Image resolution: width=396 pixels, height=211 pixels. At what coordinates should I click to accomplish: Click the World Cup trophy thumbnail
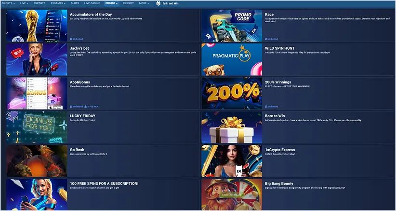pos(37,26)
